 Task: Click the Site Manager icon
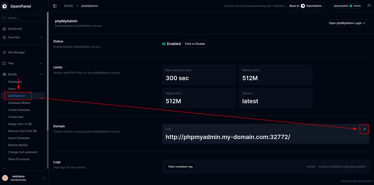click(x=4, y=52)
